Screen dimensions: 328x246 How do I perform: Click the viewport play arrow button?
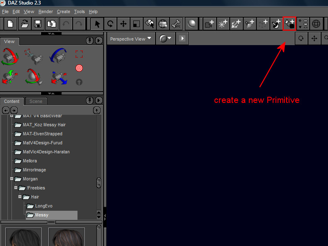tap(182, 39)
